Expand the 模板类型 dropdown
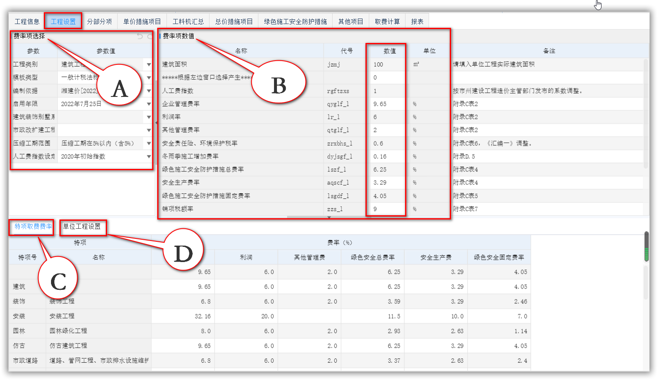Screen dimensions: 658x380 (x=148, y=78)
